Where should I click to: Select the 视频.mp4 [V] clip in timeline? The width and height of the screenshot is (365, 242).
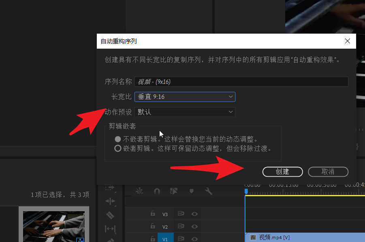305,238
